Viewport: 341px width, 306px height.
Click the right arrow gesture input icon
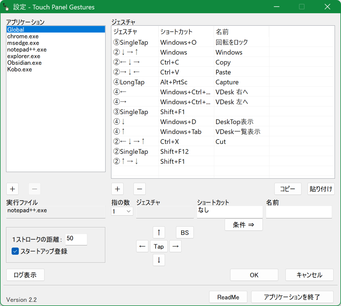pyautogui.click(x=175, y=246)
